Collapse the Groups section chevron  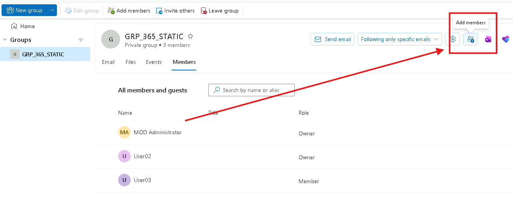5,40
